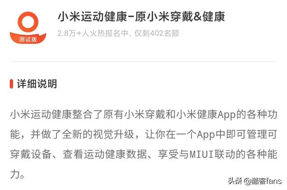The height and width of the screenshot is (190, 287).
Task: Click the horizontal divider below the header
Action: [143, 62]
